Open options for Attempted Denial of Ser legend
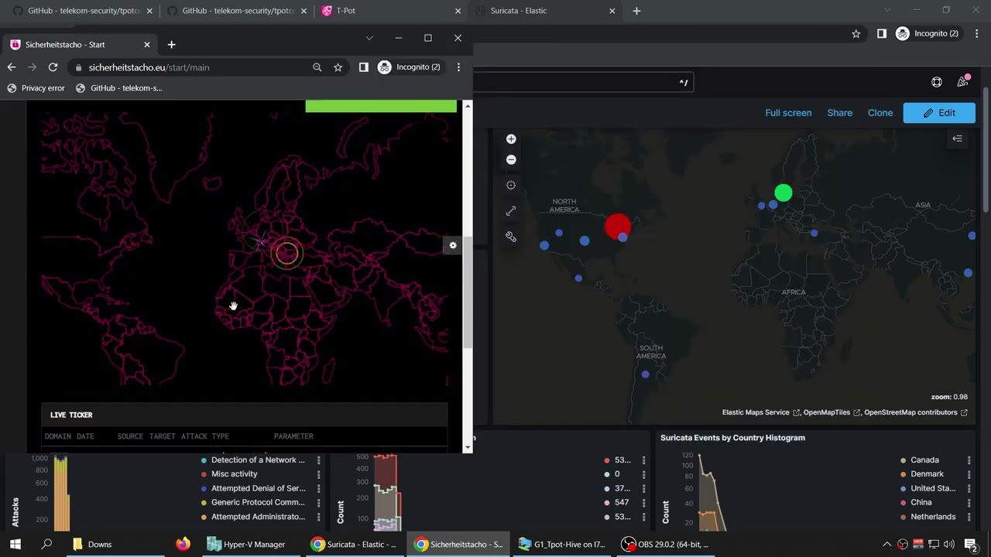Viewport: 991px width, 557px height. click(x=318, y=489)
